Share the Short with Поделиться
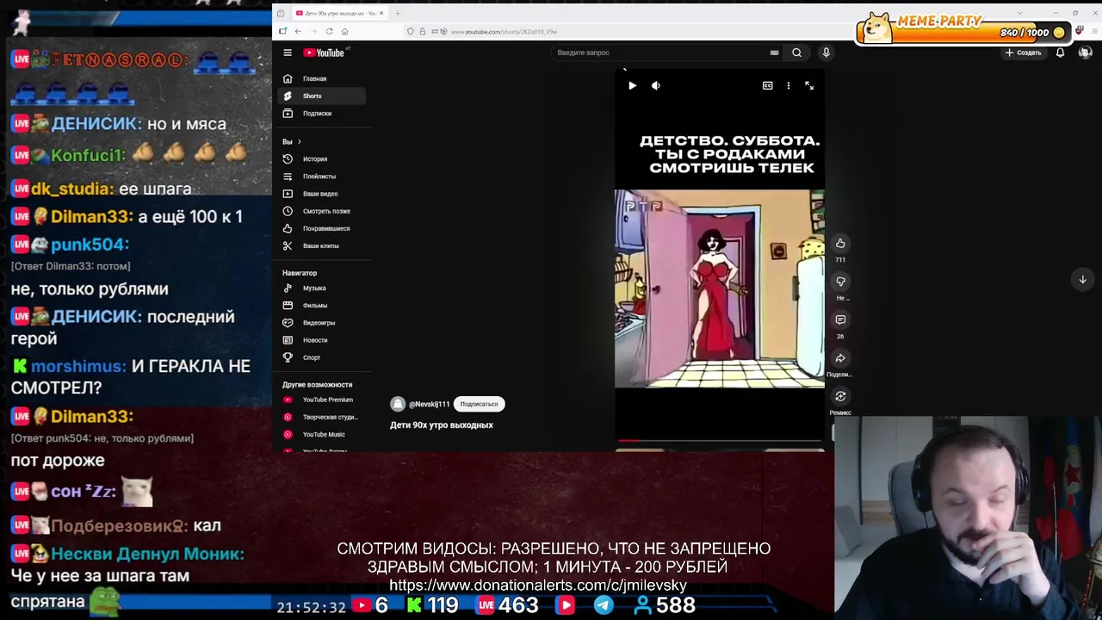 [840, 358]
